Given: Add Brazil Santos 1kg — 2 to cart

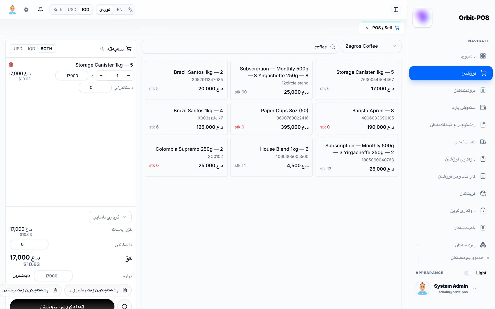Looking at the screenshot, I should (186, 80).
